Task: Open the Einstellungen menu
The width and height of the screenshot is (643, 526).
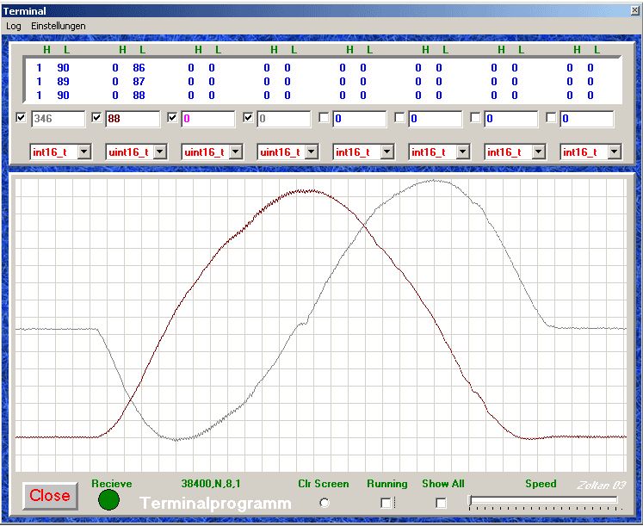Action: (x=59, y=26)
